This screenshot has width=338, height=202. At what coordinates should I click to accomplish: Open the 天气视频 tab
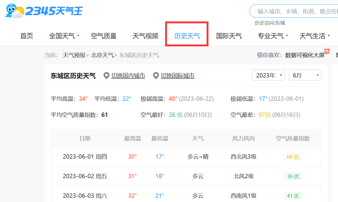tap(146, 36)
